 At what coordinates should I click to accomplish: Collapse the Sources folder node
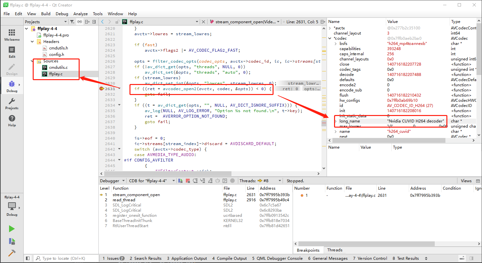[x=32, y=61]
